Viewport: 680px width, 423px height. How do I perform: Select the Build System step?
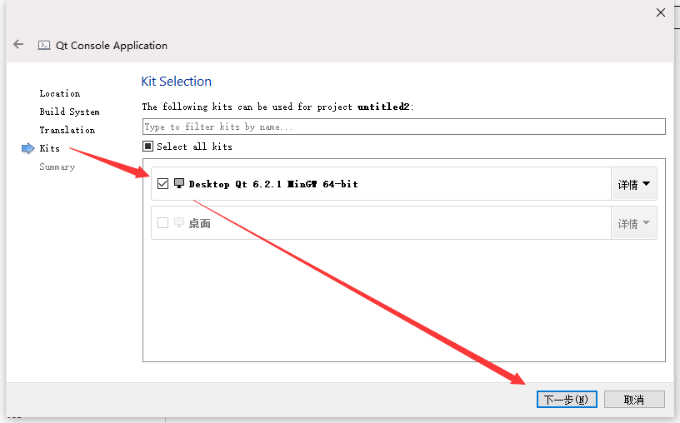pos(69,112)
